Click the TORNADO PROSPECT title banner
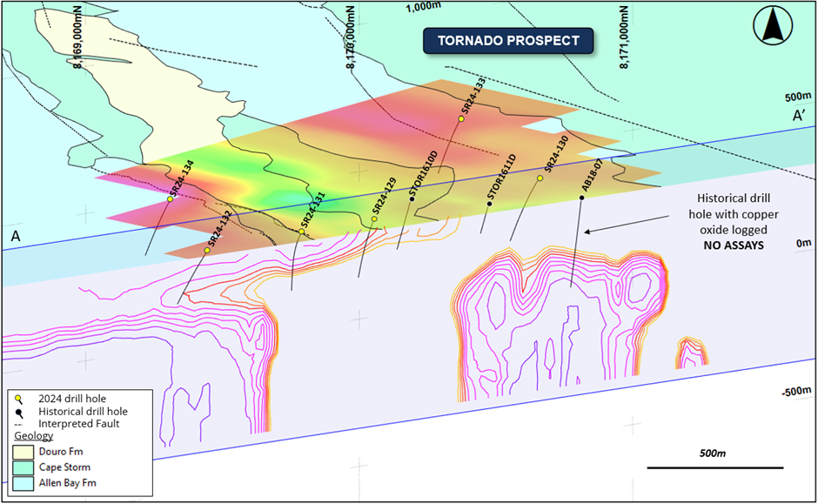The image size is (818, 504). coord(508,40)
